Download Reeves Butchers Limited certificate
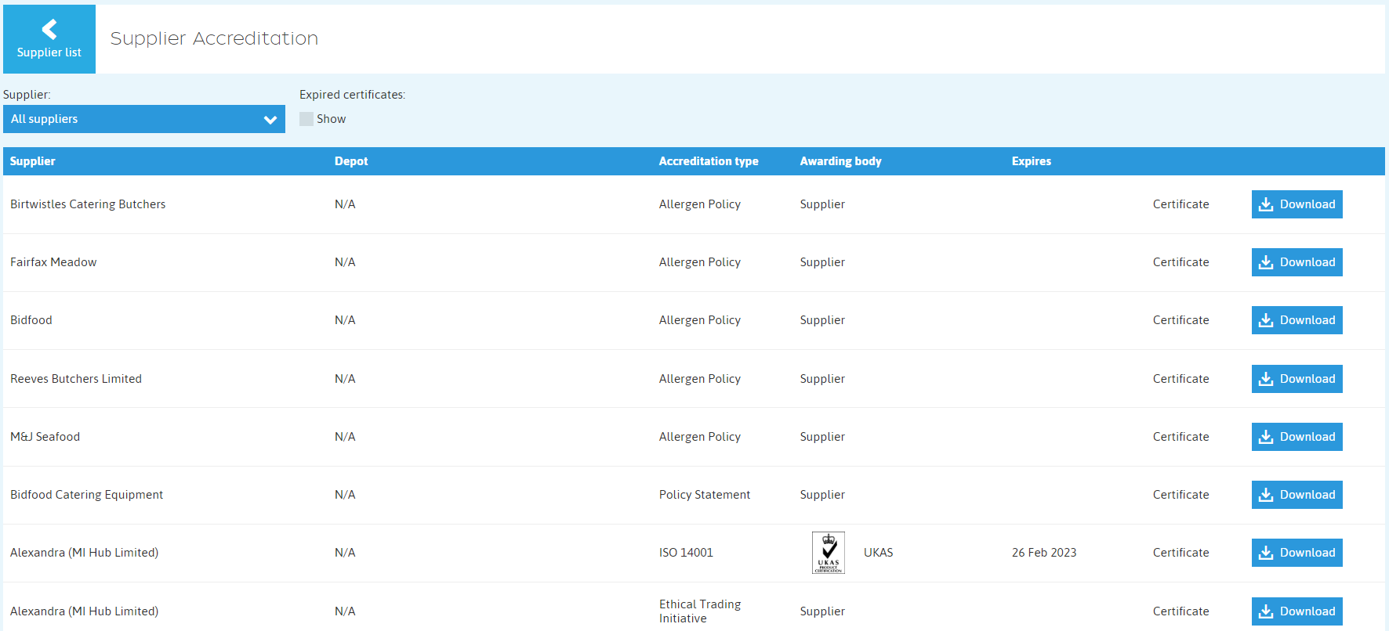This screenshot has height=631, width=1389. point(1297,379)
